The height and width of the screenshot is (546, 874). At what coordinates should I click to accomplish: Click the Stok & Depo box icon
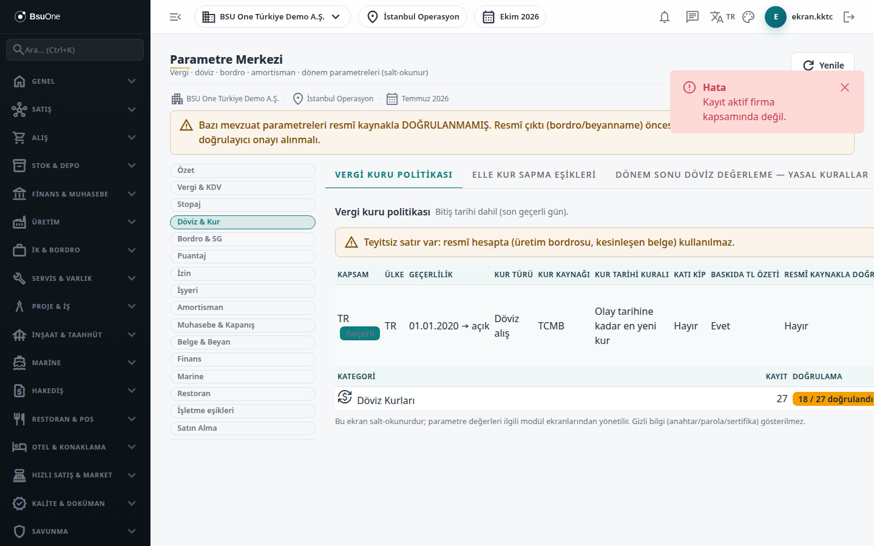click(19, 166)
